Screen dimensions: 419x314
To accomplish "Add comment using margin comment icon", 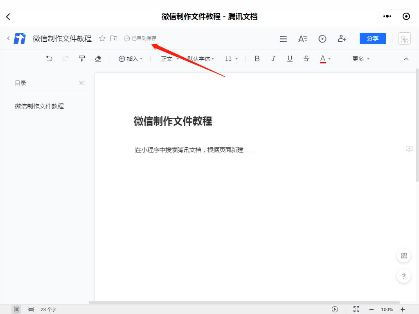I will [409, 149].
